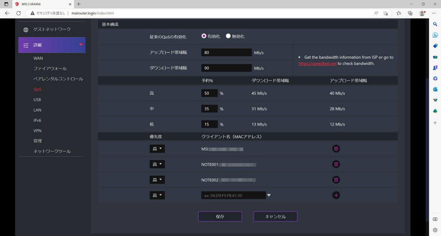Add new client with plus icon
This screenshot has width=441, height=236.
(336, 195)
